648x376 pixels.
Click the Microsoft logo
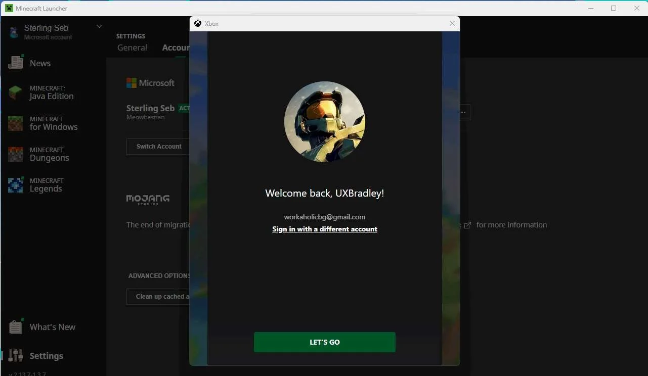[x=150, y=83]
